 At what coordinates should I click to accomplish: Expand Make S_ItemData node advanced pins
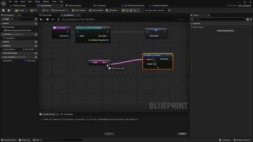pyautogui.click(x=158, y=67)
